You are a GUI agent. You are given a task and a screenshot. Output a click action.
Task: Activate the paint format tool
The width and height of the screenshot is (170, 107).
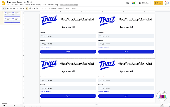click(x=17, y=8)
